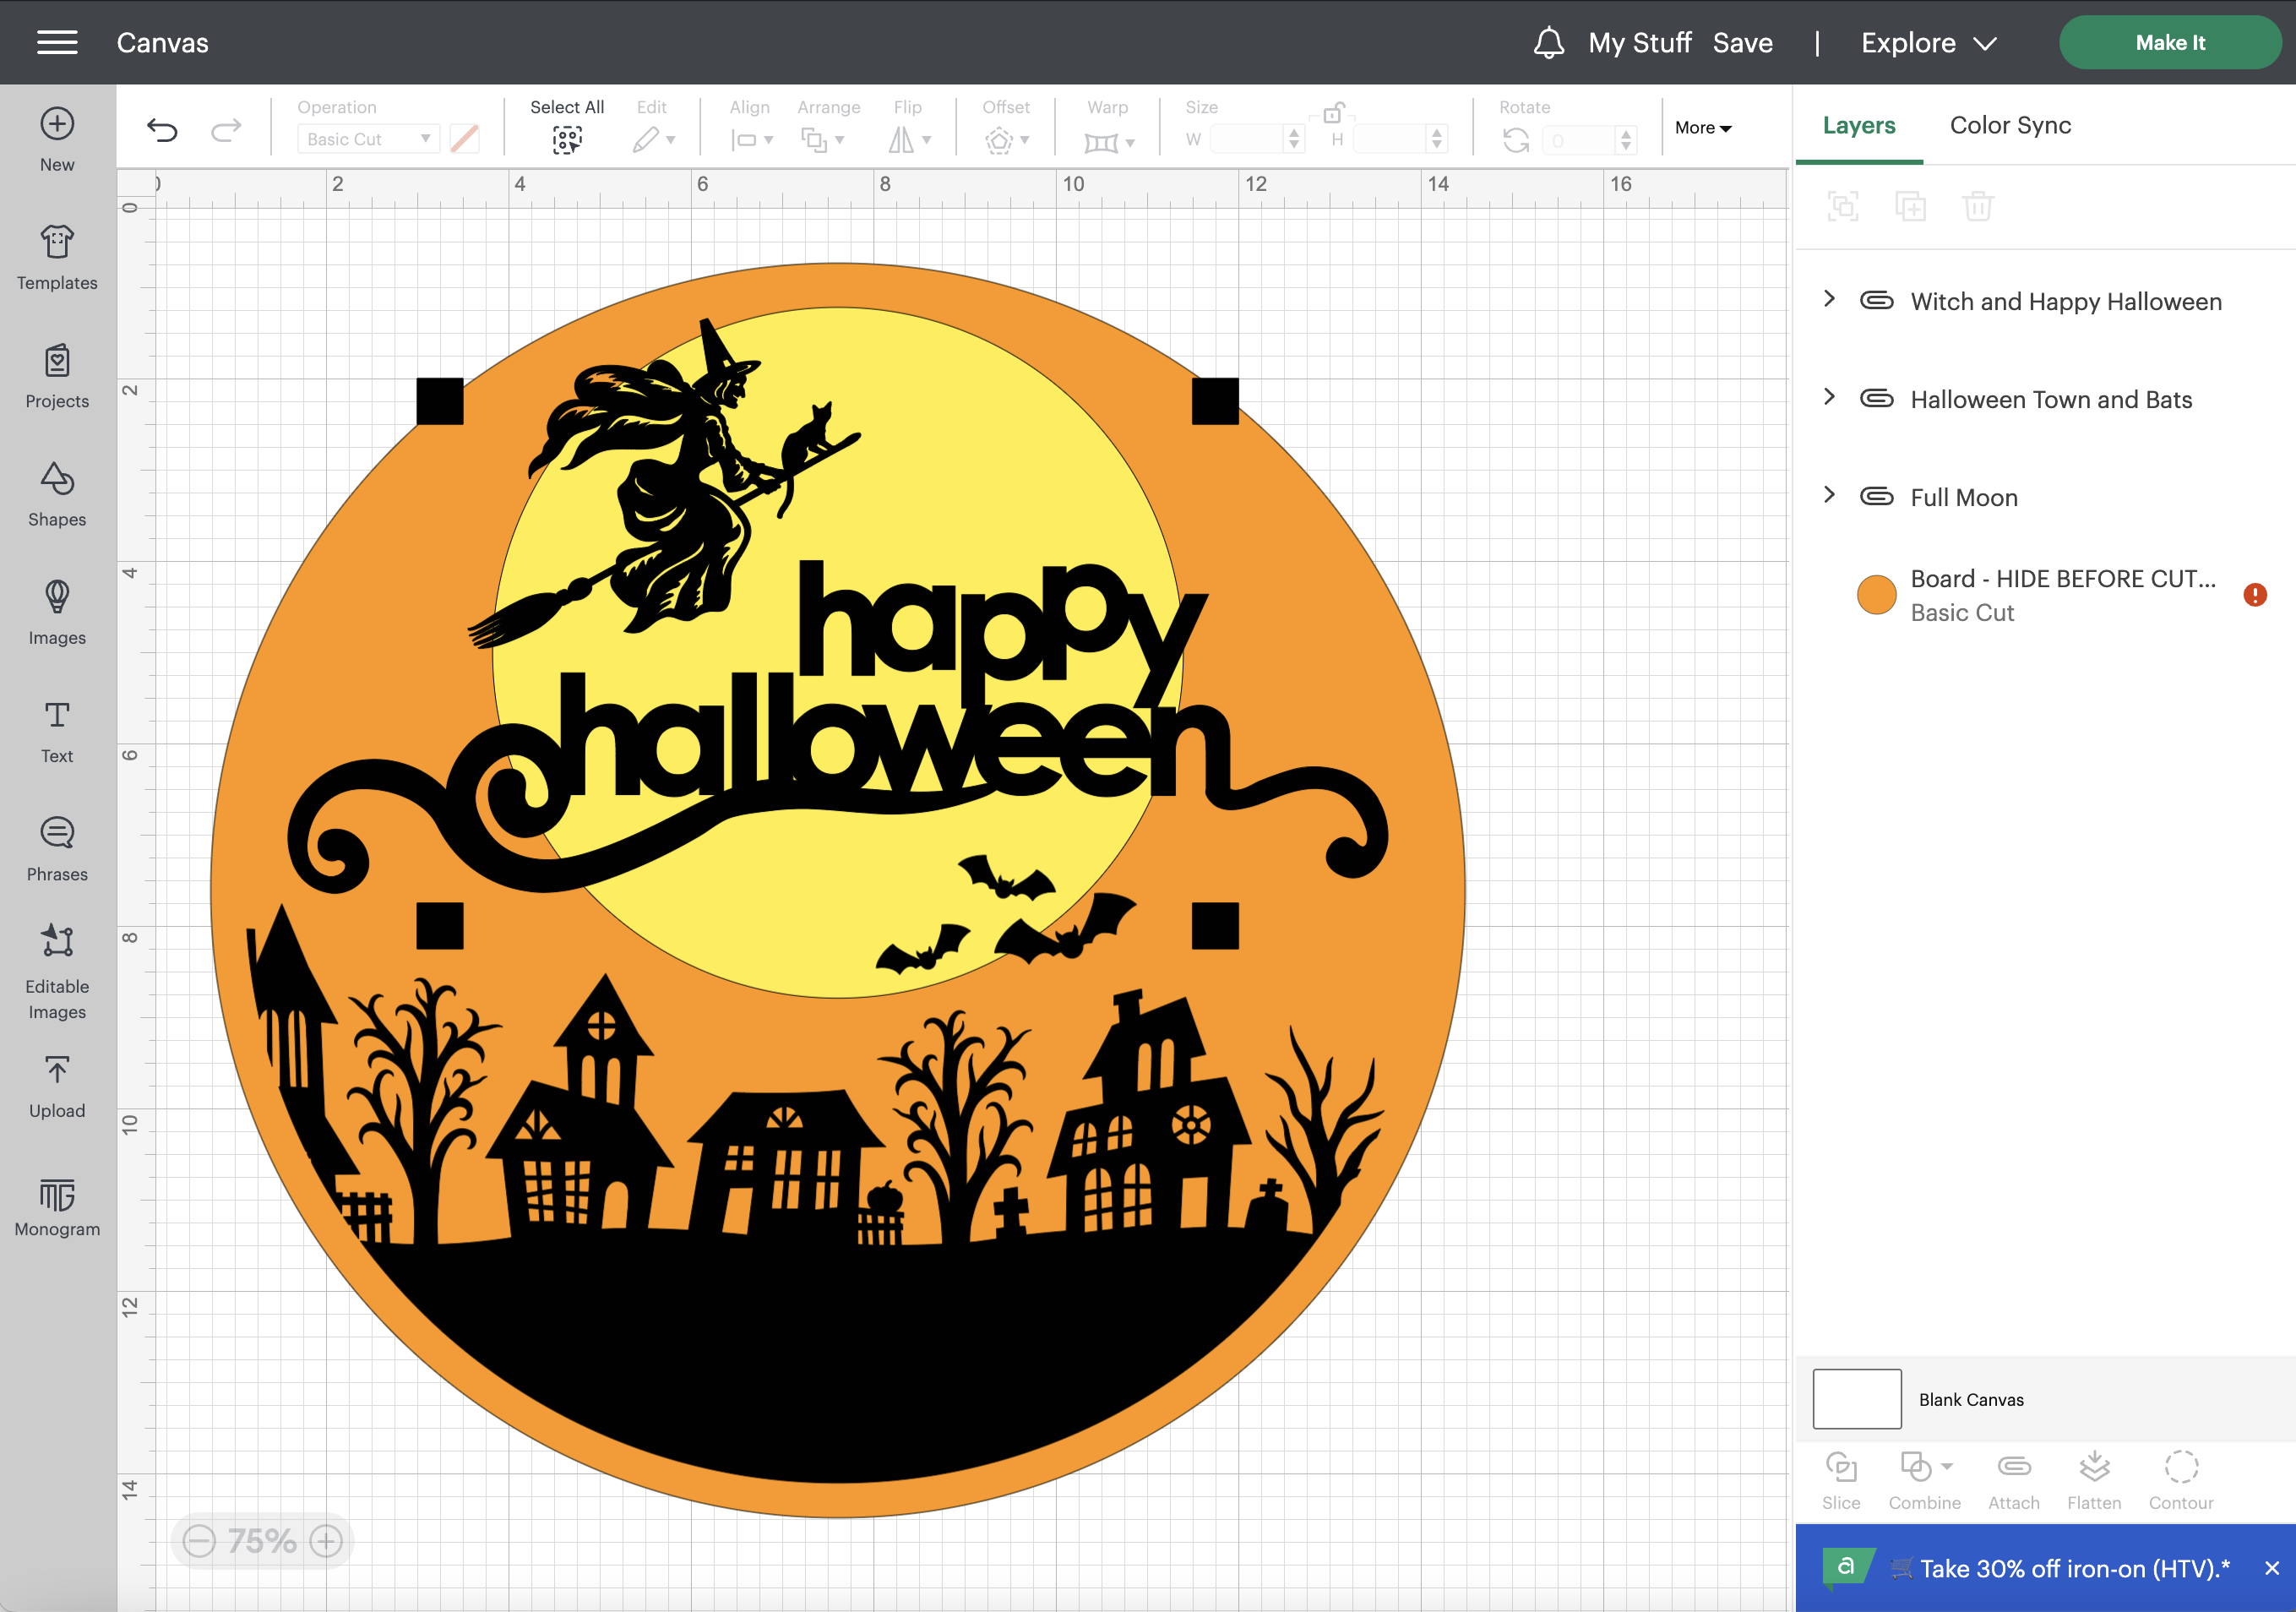
Task: Expand Witch and Happy Halloween layer group
Action: click(x=1829, y=299)
